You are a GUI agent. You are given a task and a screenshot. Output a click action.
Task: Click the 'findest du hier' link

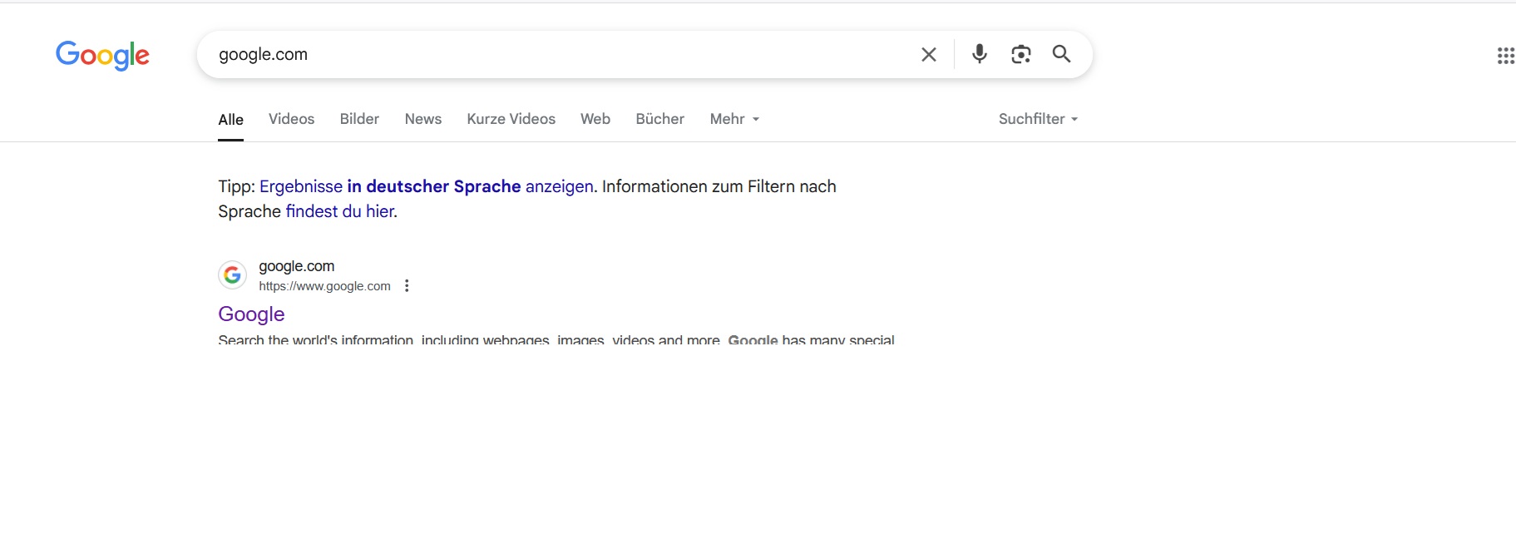pos(340,211)
